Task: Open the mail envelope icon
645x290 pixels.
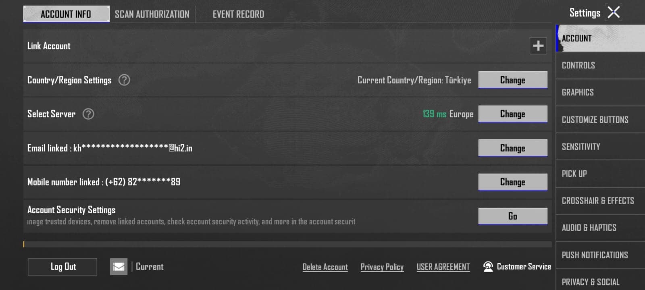Action: (x=119, y=267)
